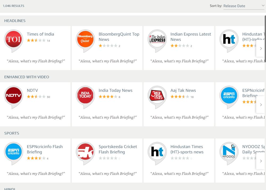Click NDTV star rating with 30 reviews
The height and width of the screenshot is (190, 266).
[36, 97]
